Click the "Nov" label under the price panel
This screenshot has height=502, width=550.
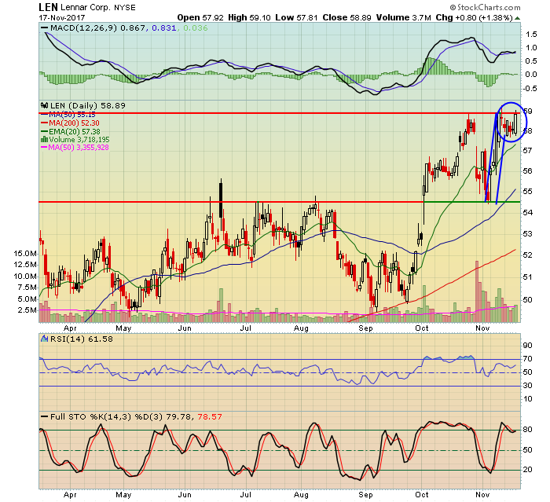[482, 328]
